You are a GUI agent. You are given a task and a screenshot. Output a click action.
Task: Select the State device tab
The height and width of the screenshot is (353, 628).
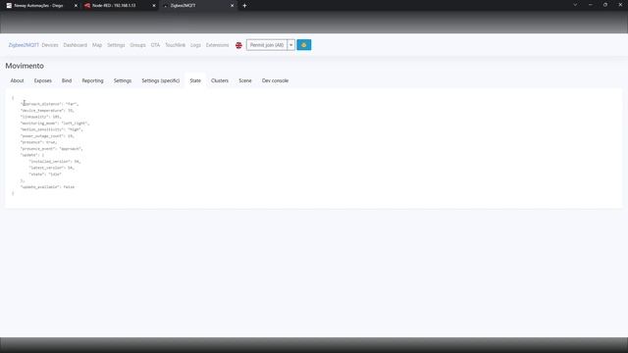(195, 80)
